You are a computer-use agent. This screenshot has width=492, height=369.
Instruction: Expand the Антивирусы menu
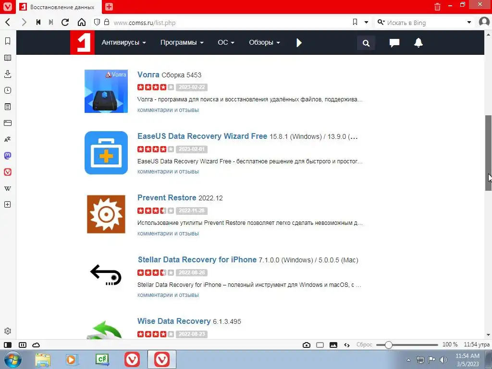(x=123, y=42)
